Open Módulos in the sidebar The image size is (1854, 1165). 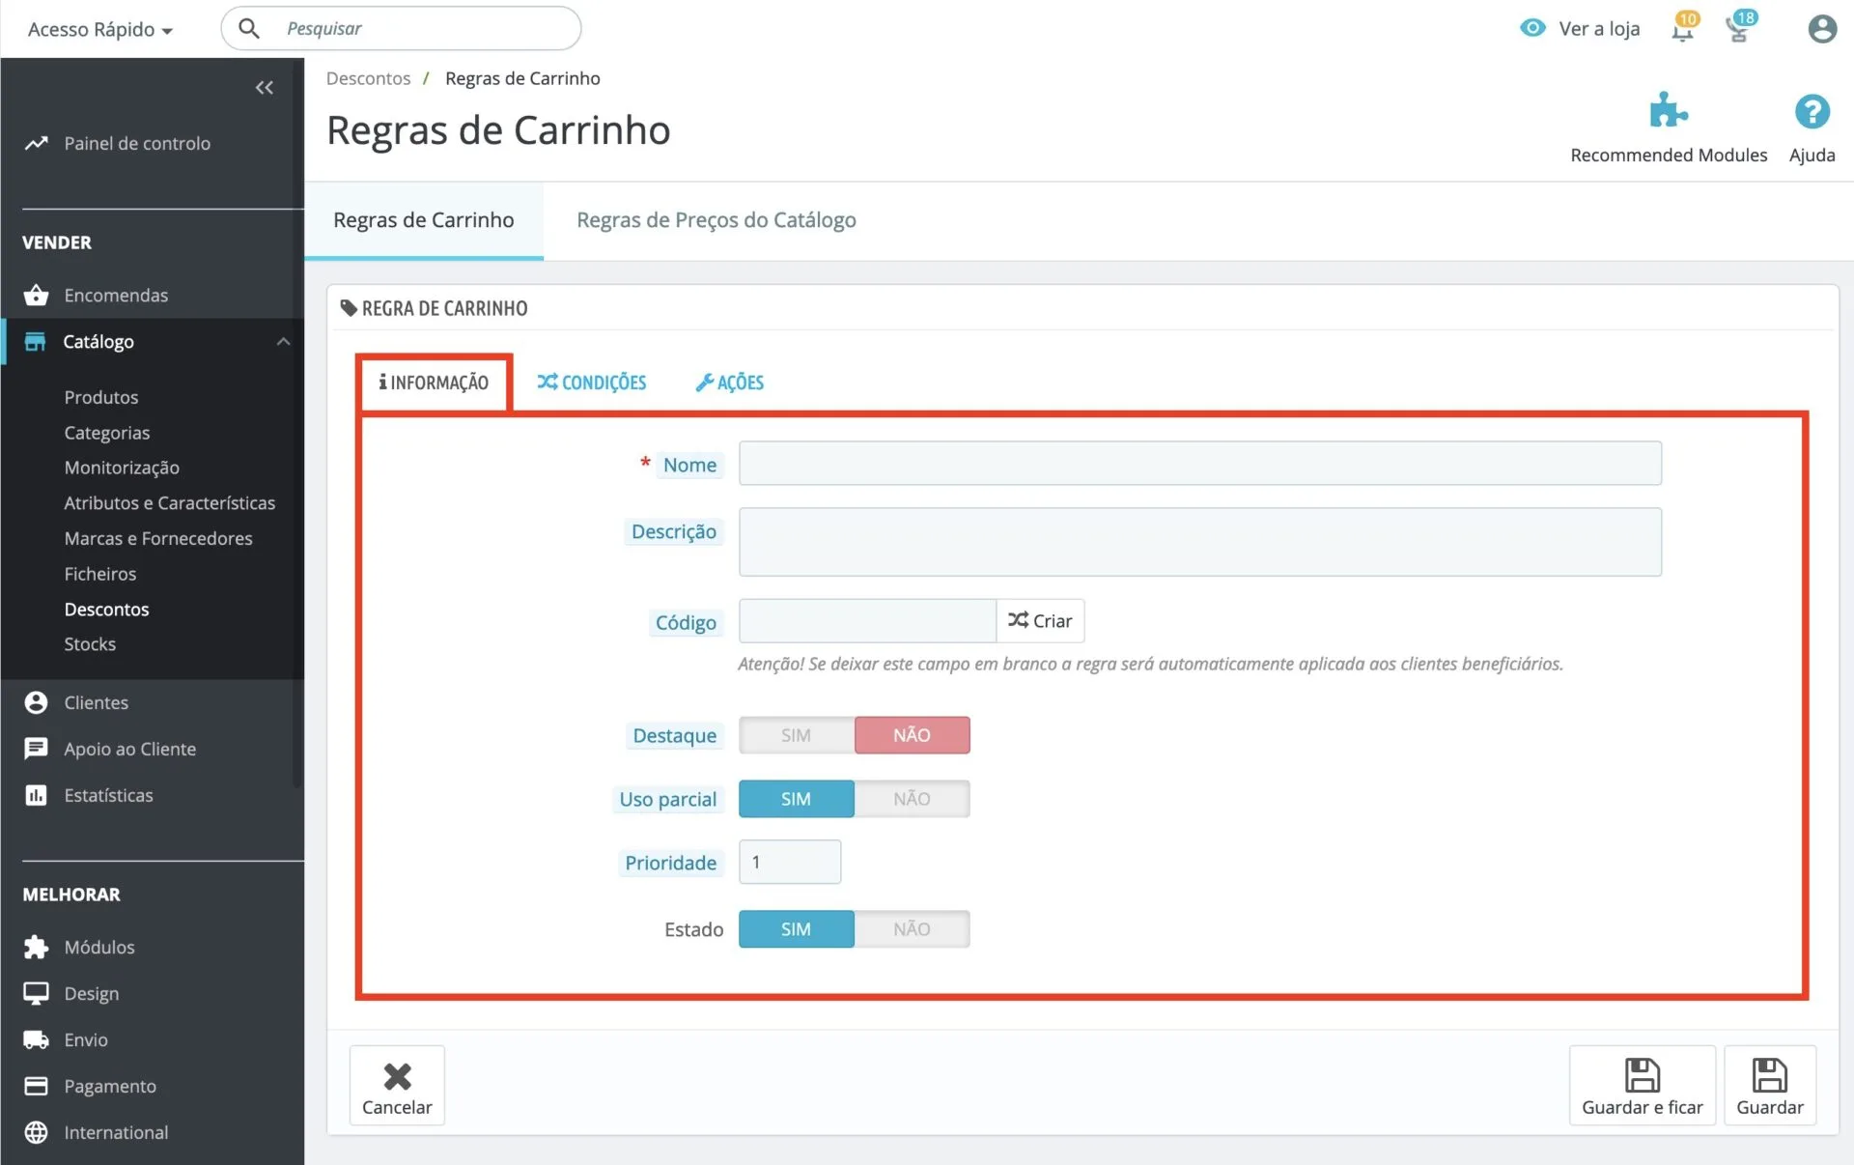point(99,947)
